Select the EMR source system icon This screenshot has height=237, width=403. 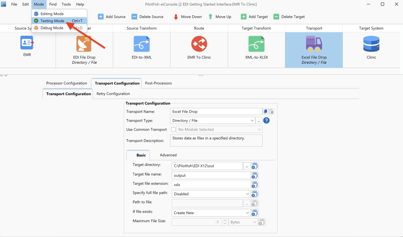click(27, 43)
